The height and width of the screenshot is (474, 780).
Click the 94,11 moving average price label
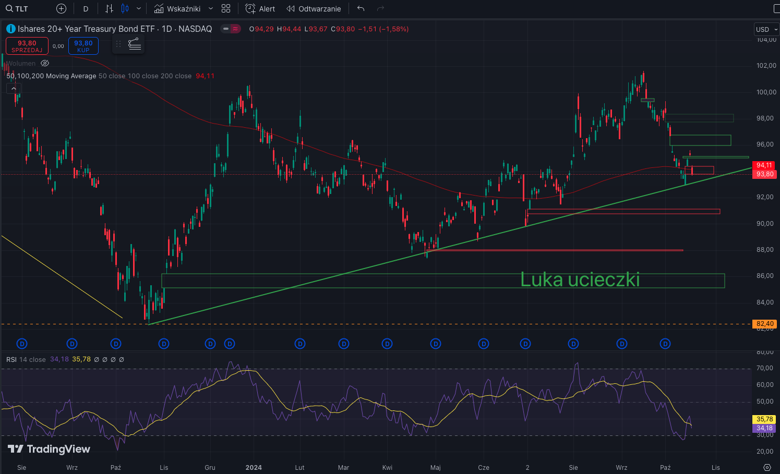click(x=764, y=165)
